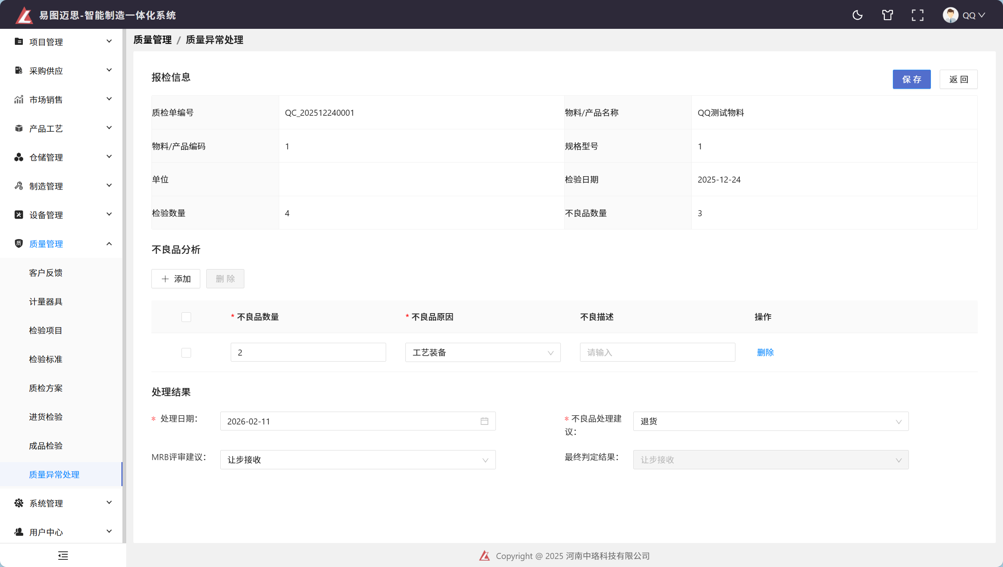Expand the 项目管理 menu chevron
The height and width of the screenshot is (567, 1003).
(109, 41)
